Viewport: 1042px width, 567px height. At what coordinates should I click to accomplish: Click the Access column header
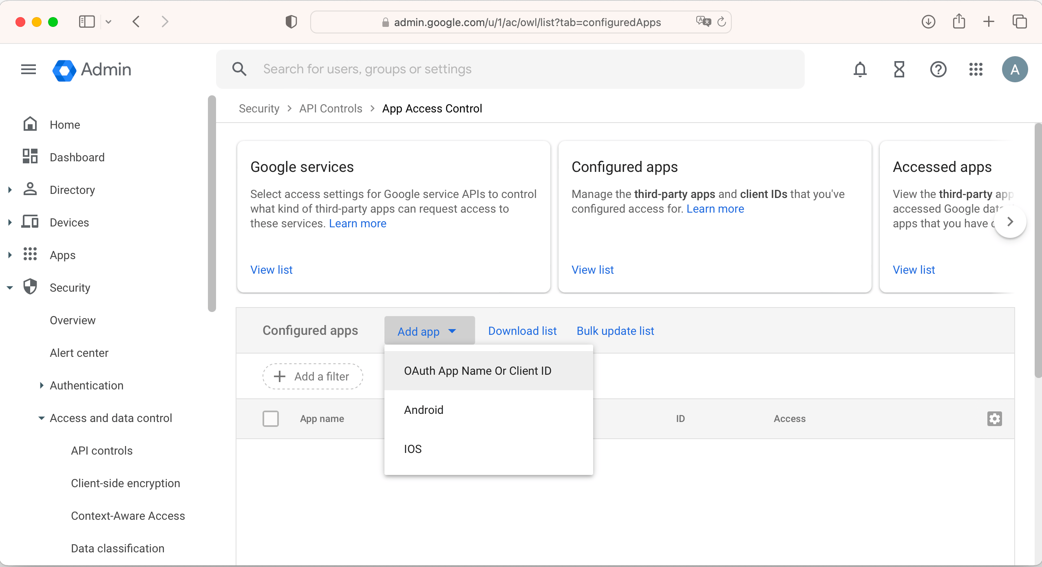(790, 419)
